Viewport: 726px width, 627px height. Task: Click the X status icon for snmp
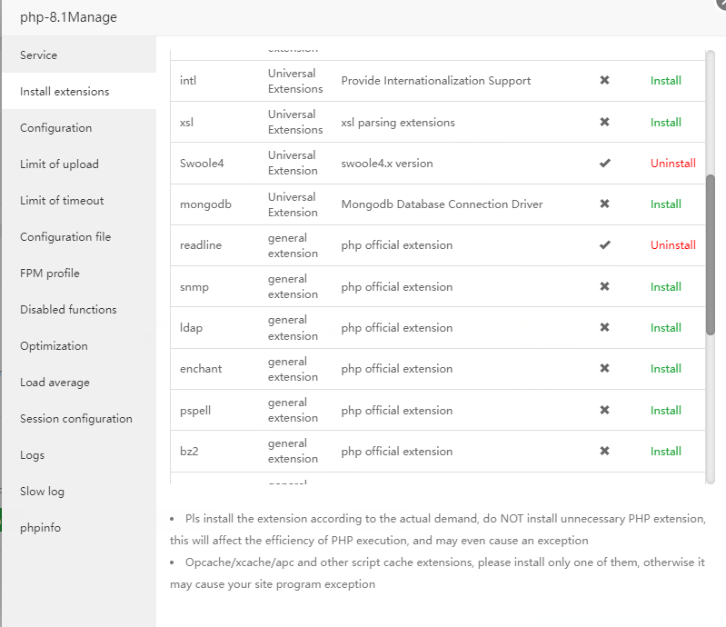coord(604,287)
